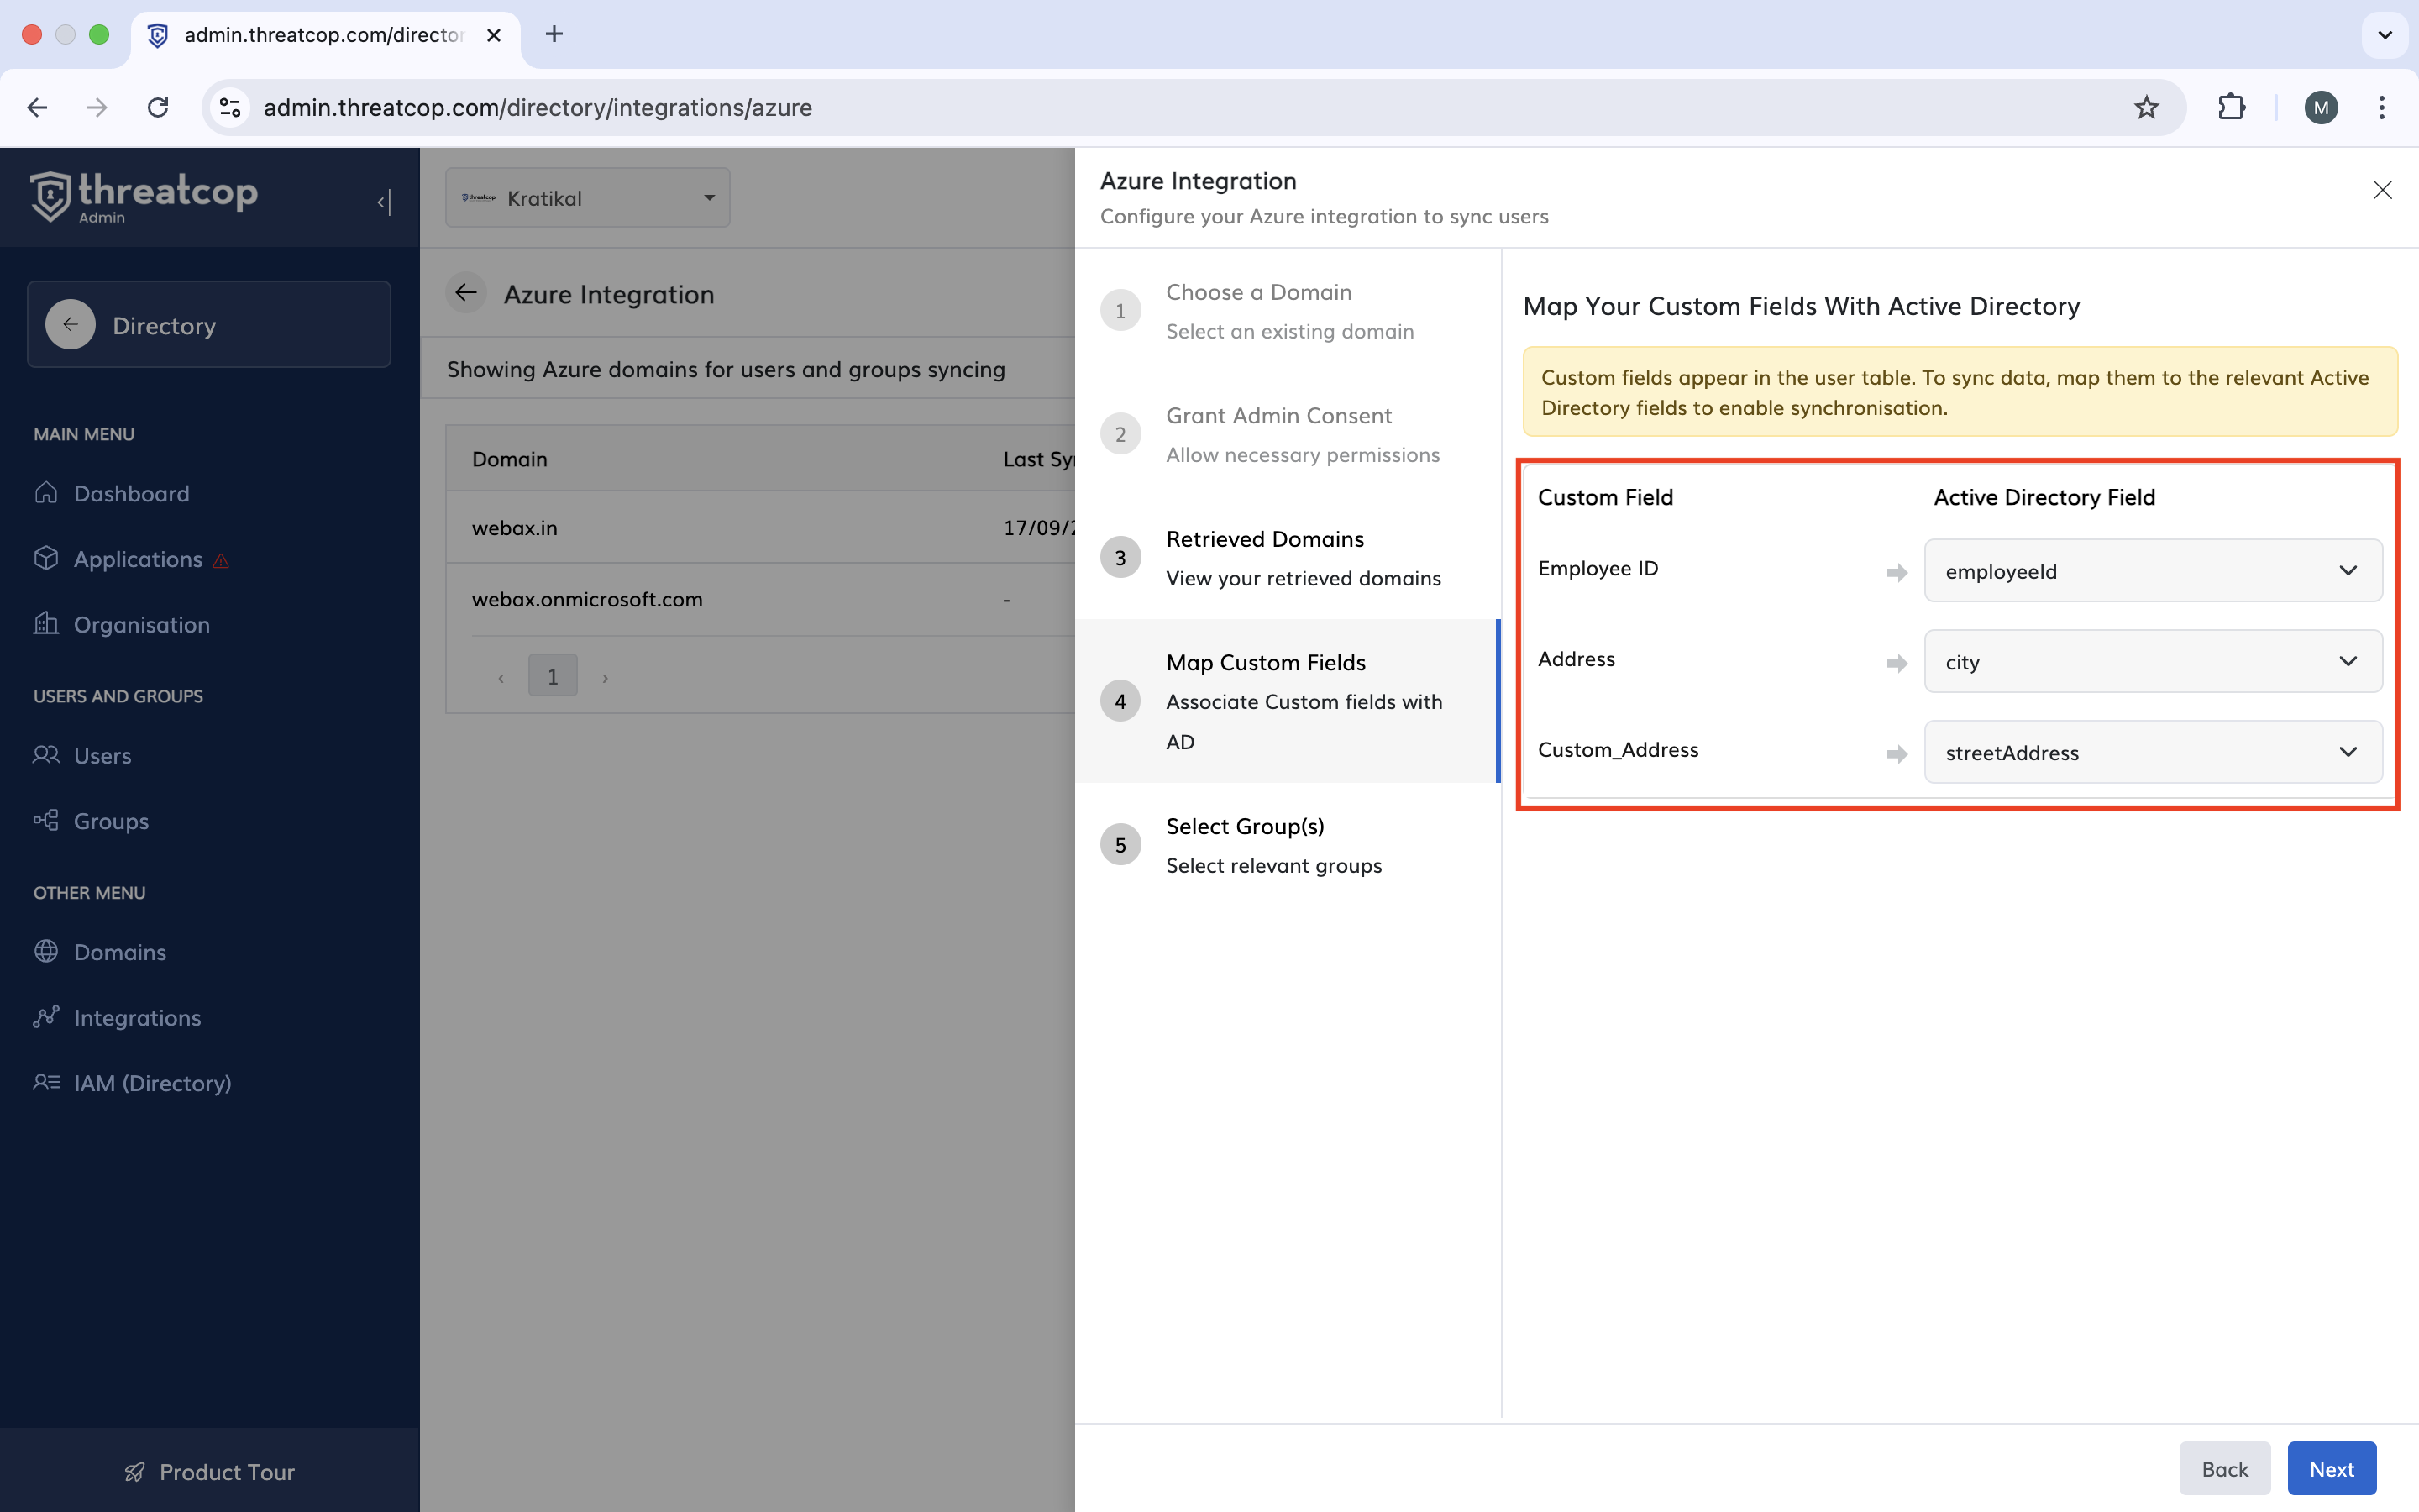The image size is (2419, 1512).
Task: Open the Users section
Action: (x=102, y=756)
